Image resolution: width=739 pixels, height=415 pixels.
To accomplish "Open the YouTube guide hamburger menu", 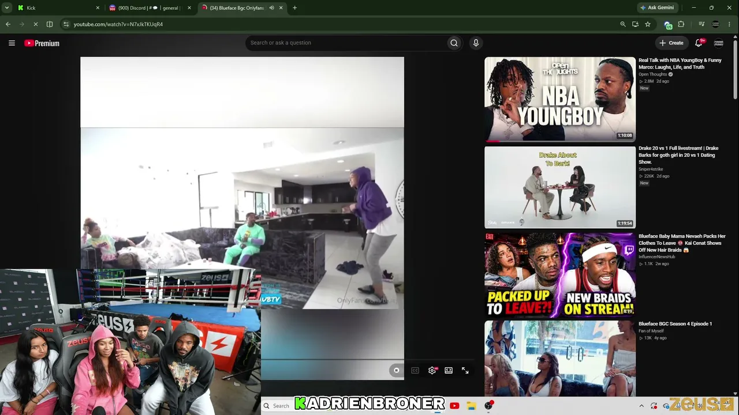I will pos(12,43).
